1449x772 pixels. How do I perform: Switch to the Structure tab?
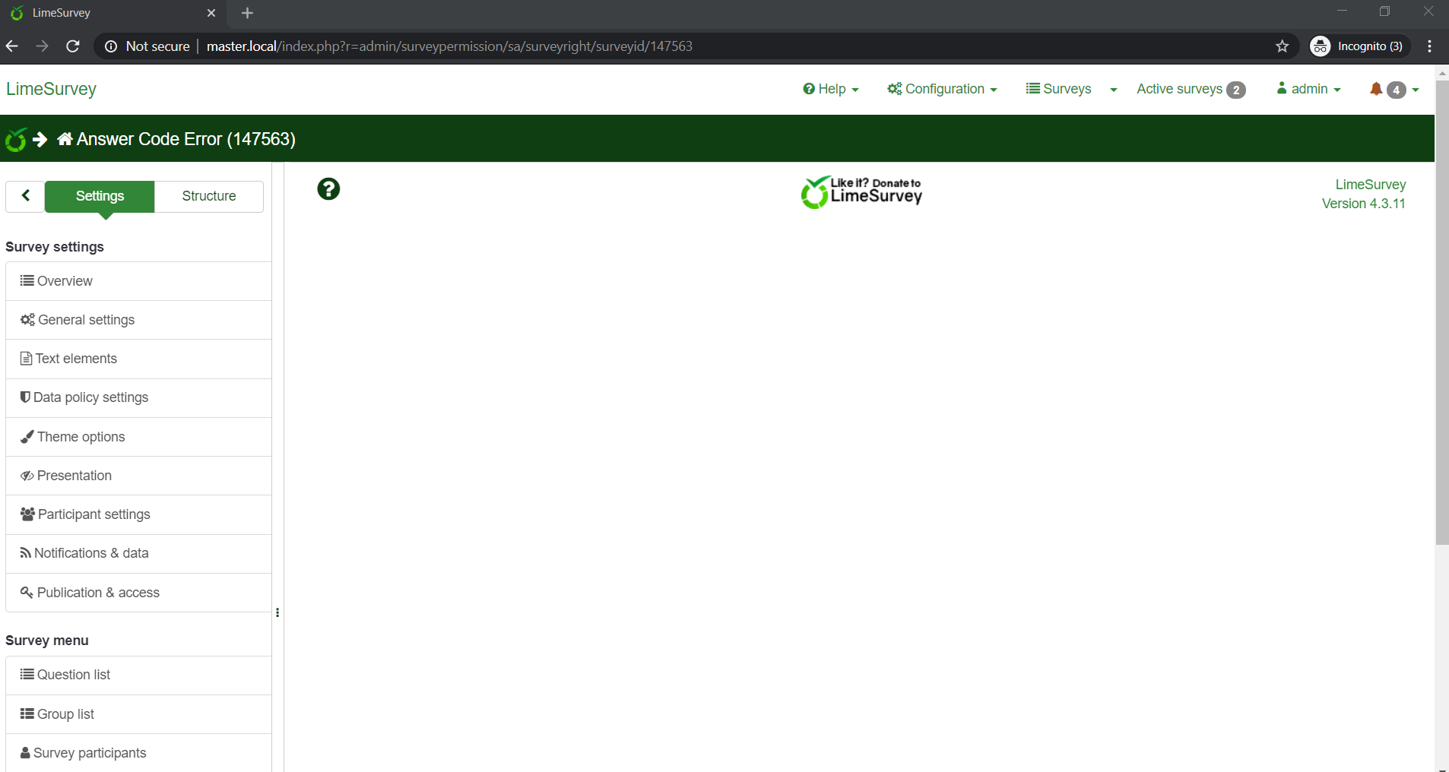coord(209,196)
